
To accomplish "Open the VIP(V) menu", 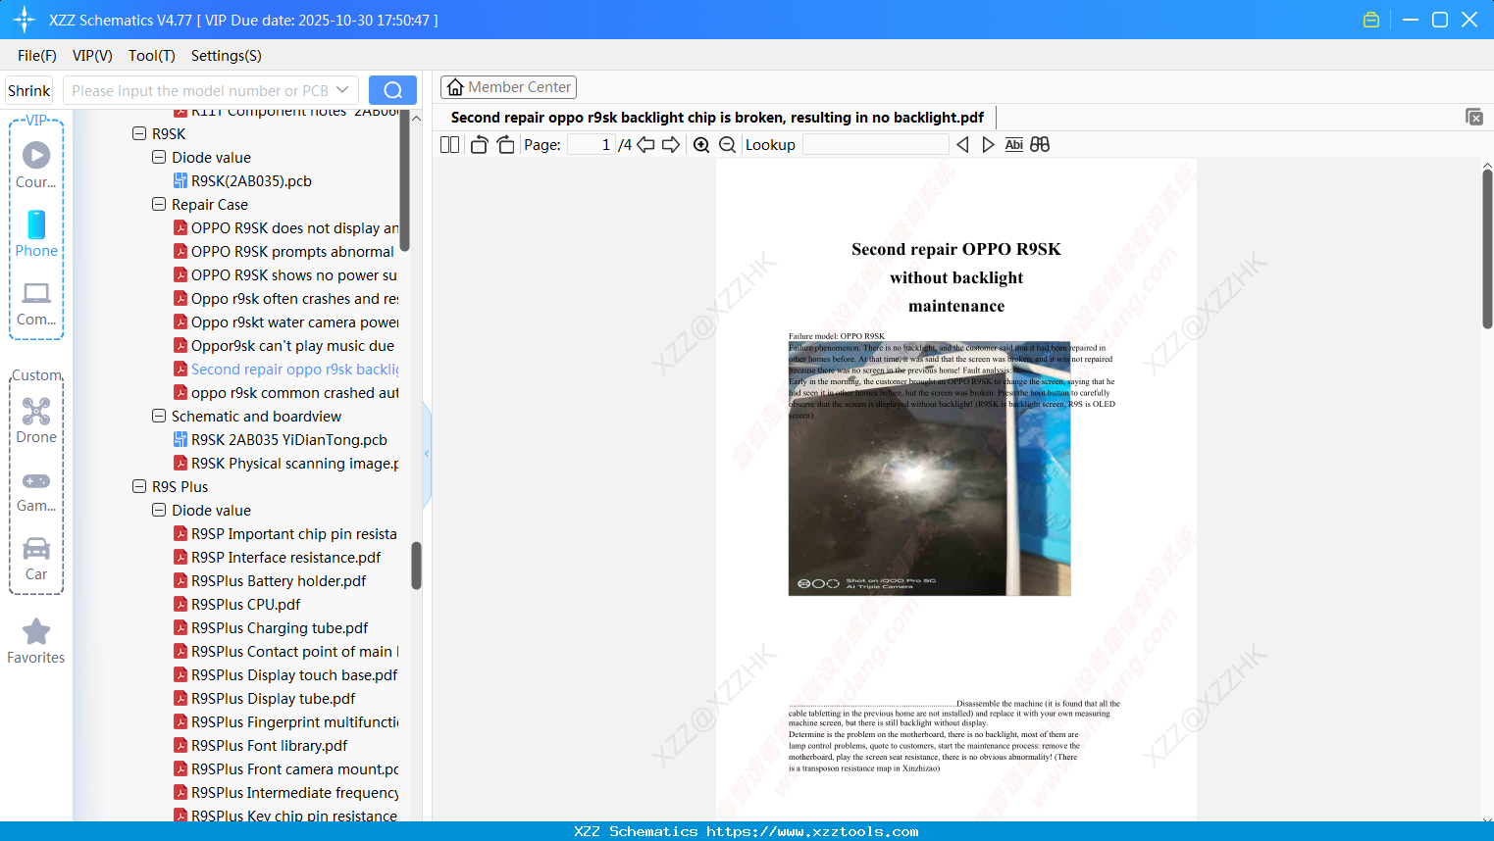I will [x=92, y=56].
